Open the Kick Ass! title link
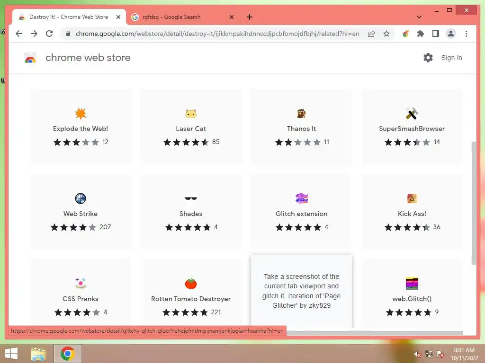Viewport: 485px width, 363px height. 412,214
